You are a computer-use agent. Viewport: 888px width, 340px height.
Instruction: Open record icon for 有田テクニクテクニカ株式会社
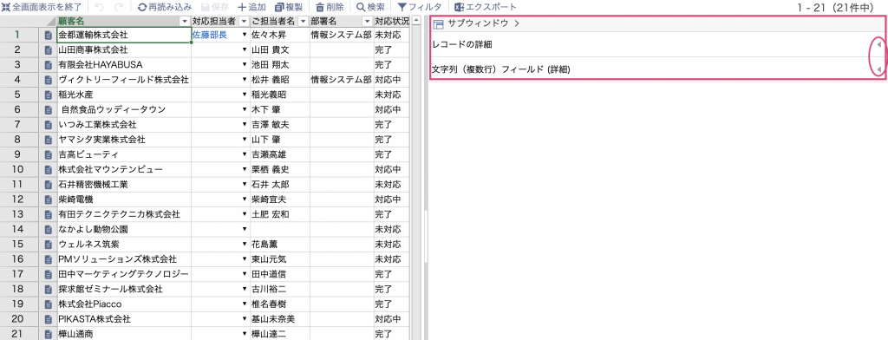coord(49,215)
